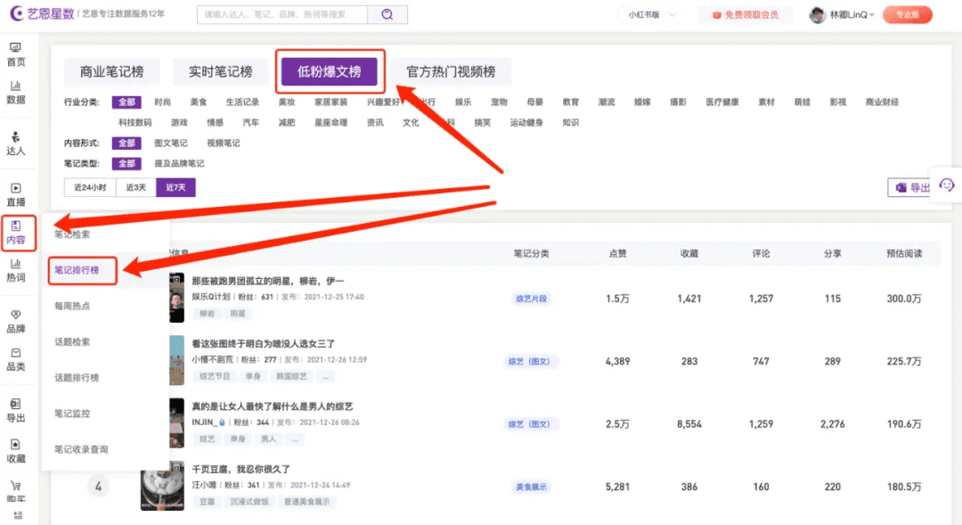Expand the 小红书版 platform dropdown
The width and height of the screenshot is (962, 525).
(651, 15)
